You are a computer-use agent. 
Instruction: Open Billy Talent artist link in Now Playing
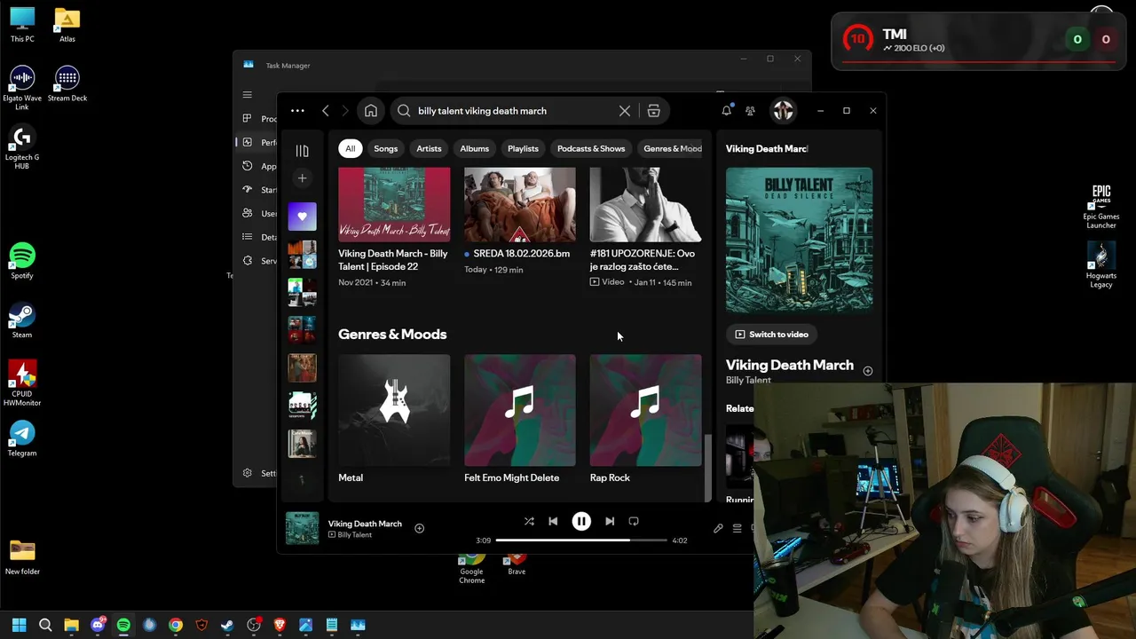748,381
